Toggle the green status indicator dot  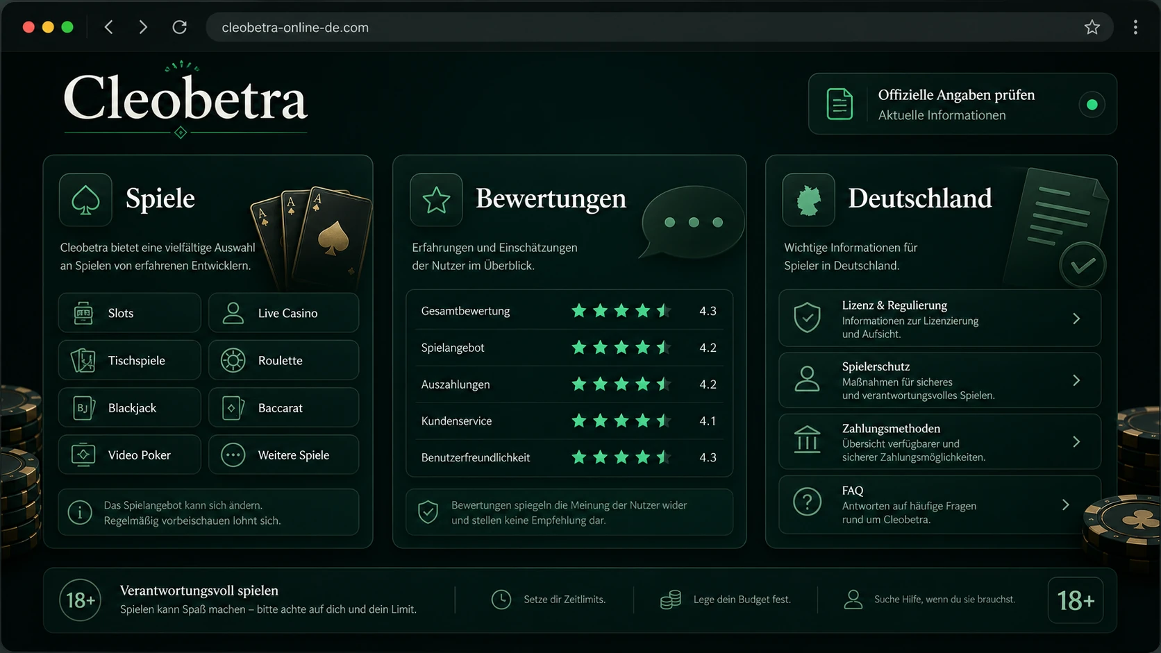click(x=1092, y=104)
